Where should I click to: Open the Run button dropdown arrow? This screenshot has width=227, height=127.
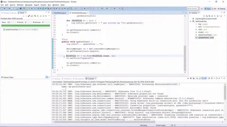coord(46,8)
